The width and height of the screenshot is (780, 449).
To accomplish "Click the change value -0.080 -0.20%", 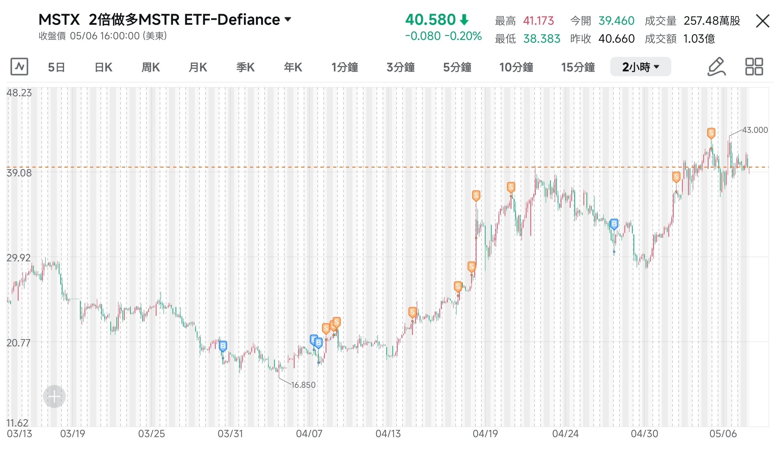I will tap(444, 36).
